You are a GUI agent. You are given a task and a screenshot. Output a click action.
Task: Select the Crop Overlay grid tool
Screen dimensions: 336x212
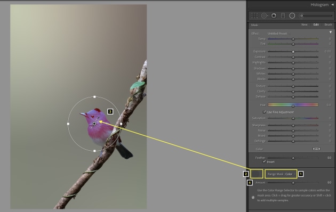(254, 15)
